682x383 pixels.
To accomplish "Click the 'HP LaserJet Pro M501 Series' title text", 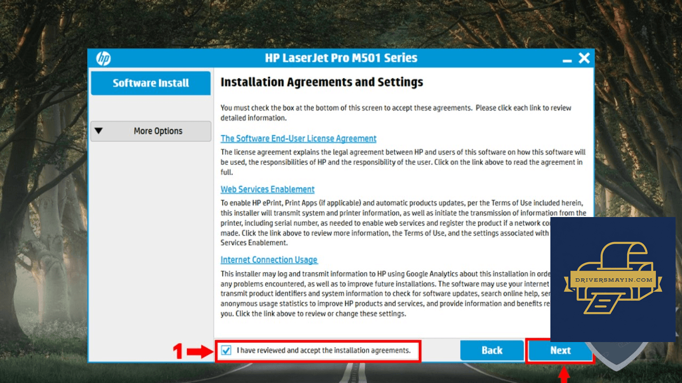I will pos(341,58).
